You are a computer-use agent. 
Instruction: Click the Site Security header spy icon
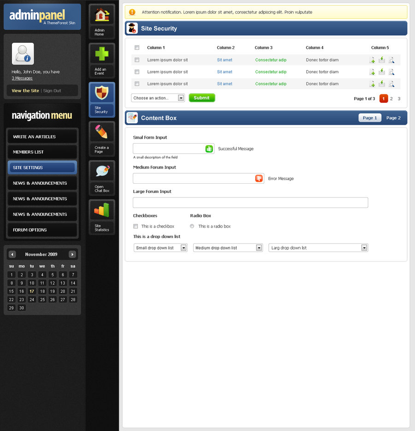point(132,28)
